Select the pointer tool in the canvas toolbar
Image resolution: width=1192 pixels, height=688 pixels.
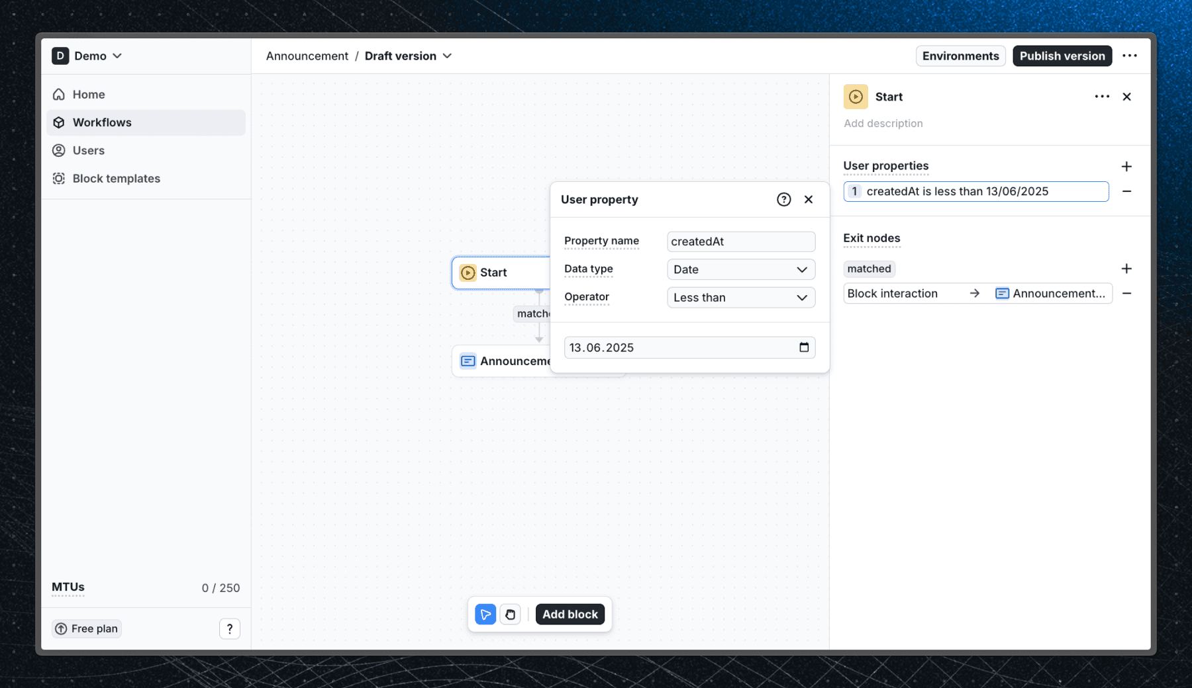pyautogui.click(x=485, y=614)
